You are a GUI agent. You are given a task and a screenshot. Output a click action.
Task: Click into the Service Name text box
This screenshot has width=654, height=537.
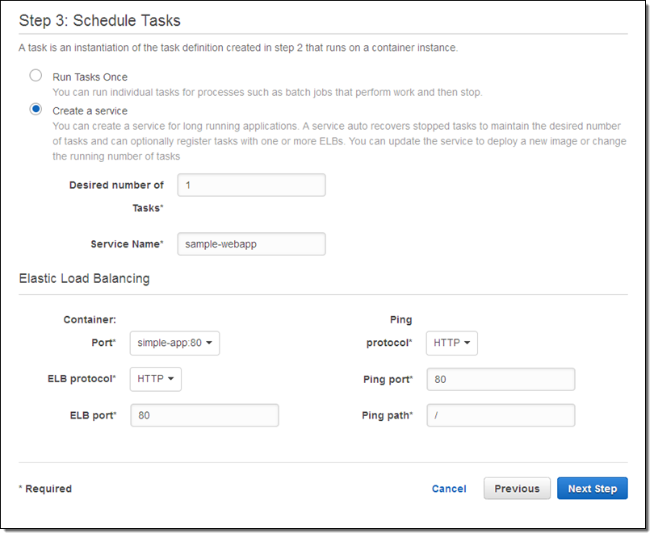tap(251, 244)
